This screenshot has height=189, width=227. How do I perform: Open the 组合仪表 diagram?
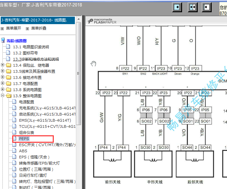click(x=27, y=133)
